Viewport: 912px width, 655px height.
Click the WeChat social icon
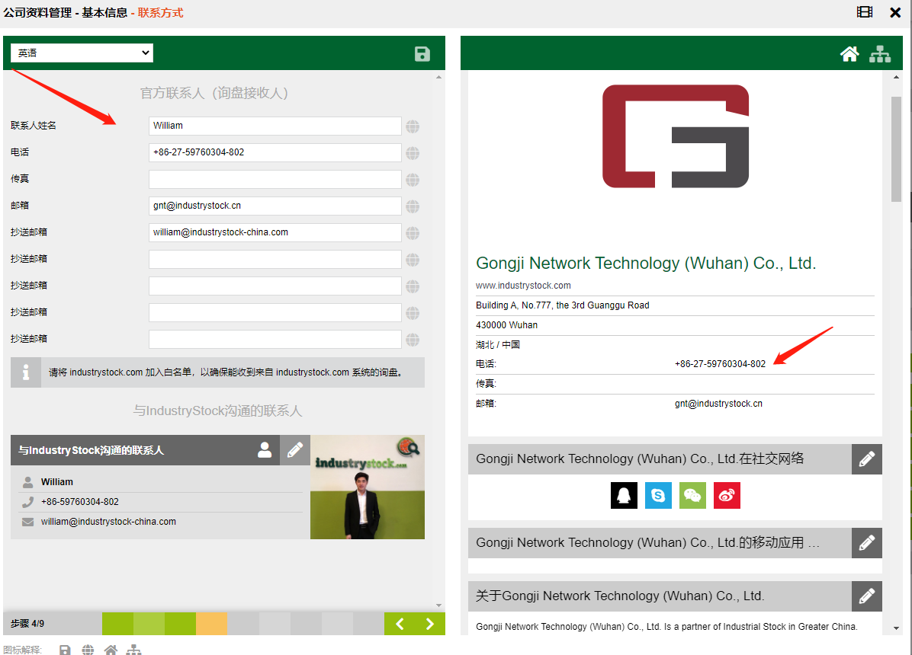(692, 496)
